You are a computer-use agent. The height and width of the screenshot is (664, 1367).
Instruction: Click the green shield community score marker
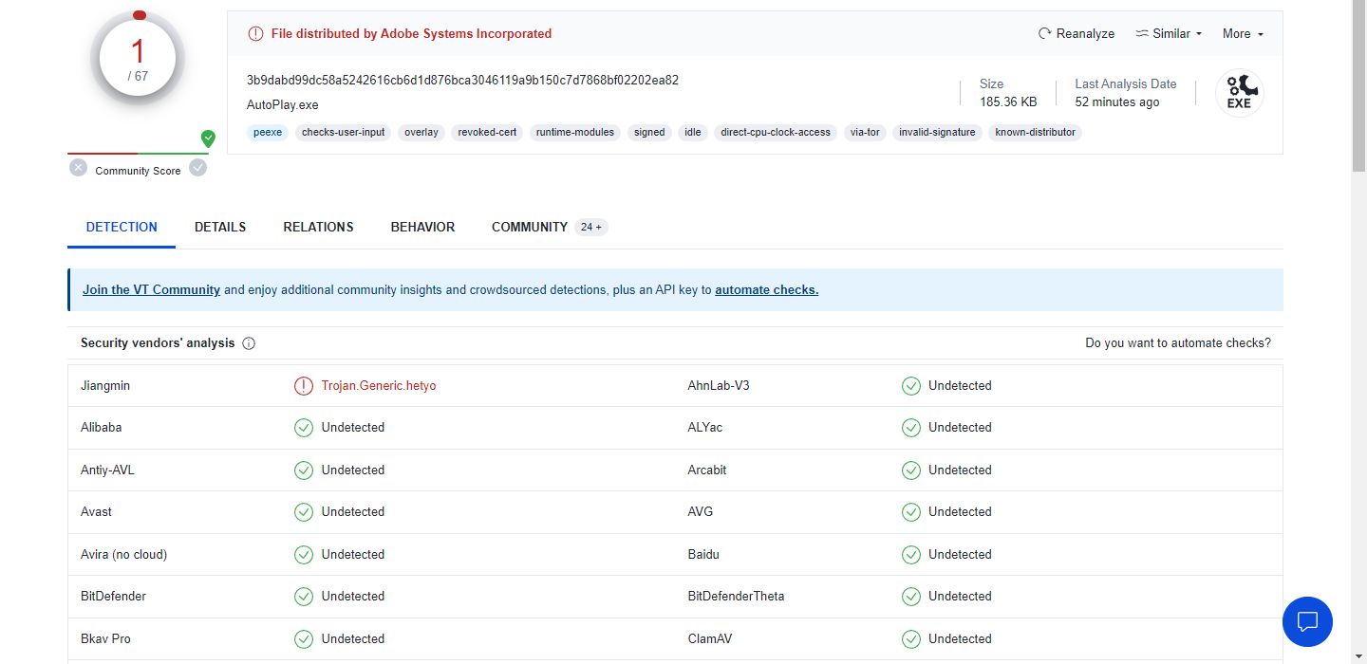coord(208,138)
